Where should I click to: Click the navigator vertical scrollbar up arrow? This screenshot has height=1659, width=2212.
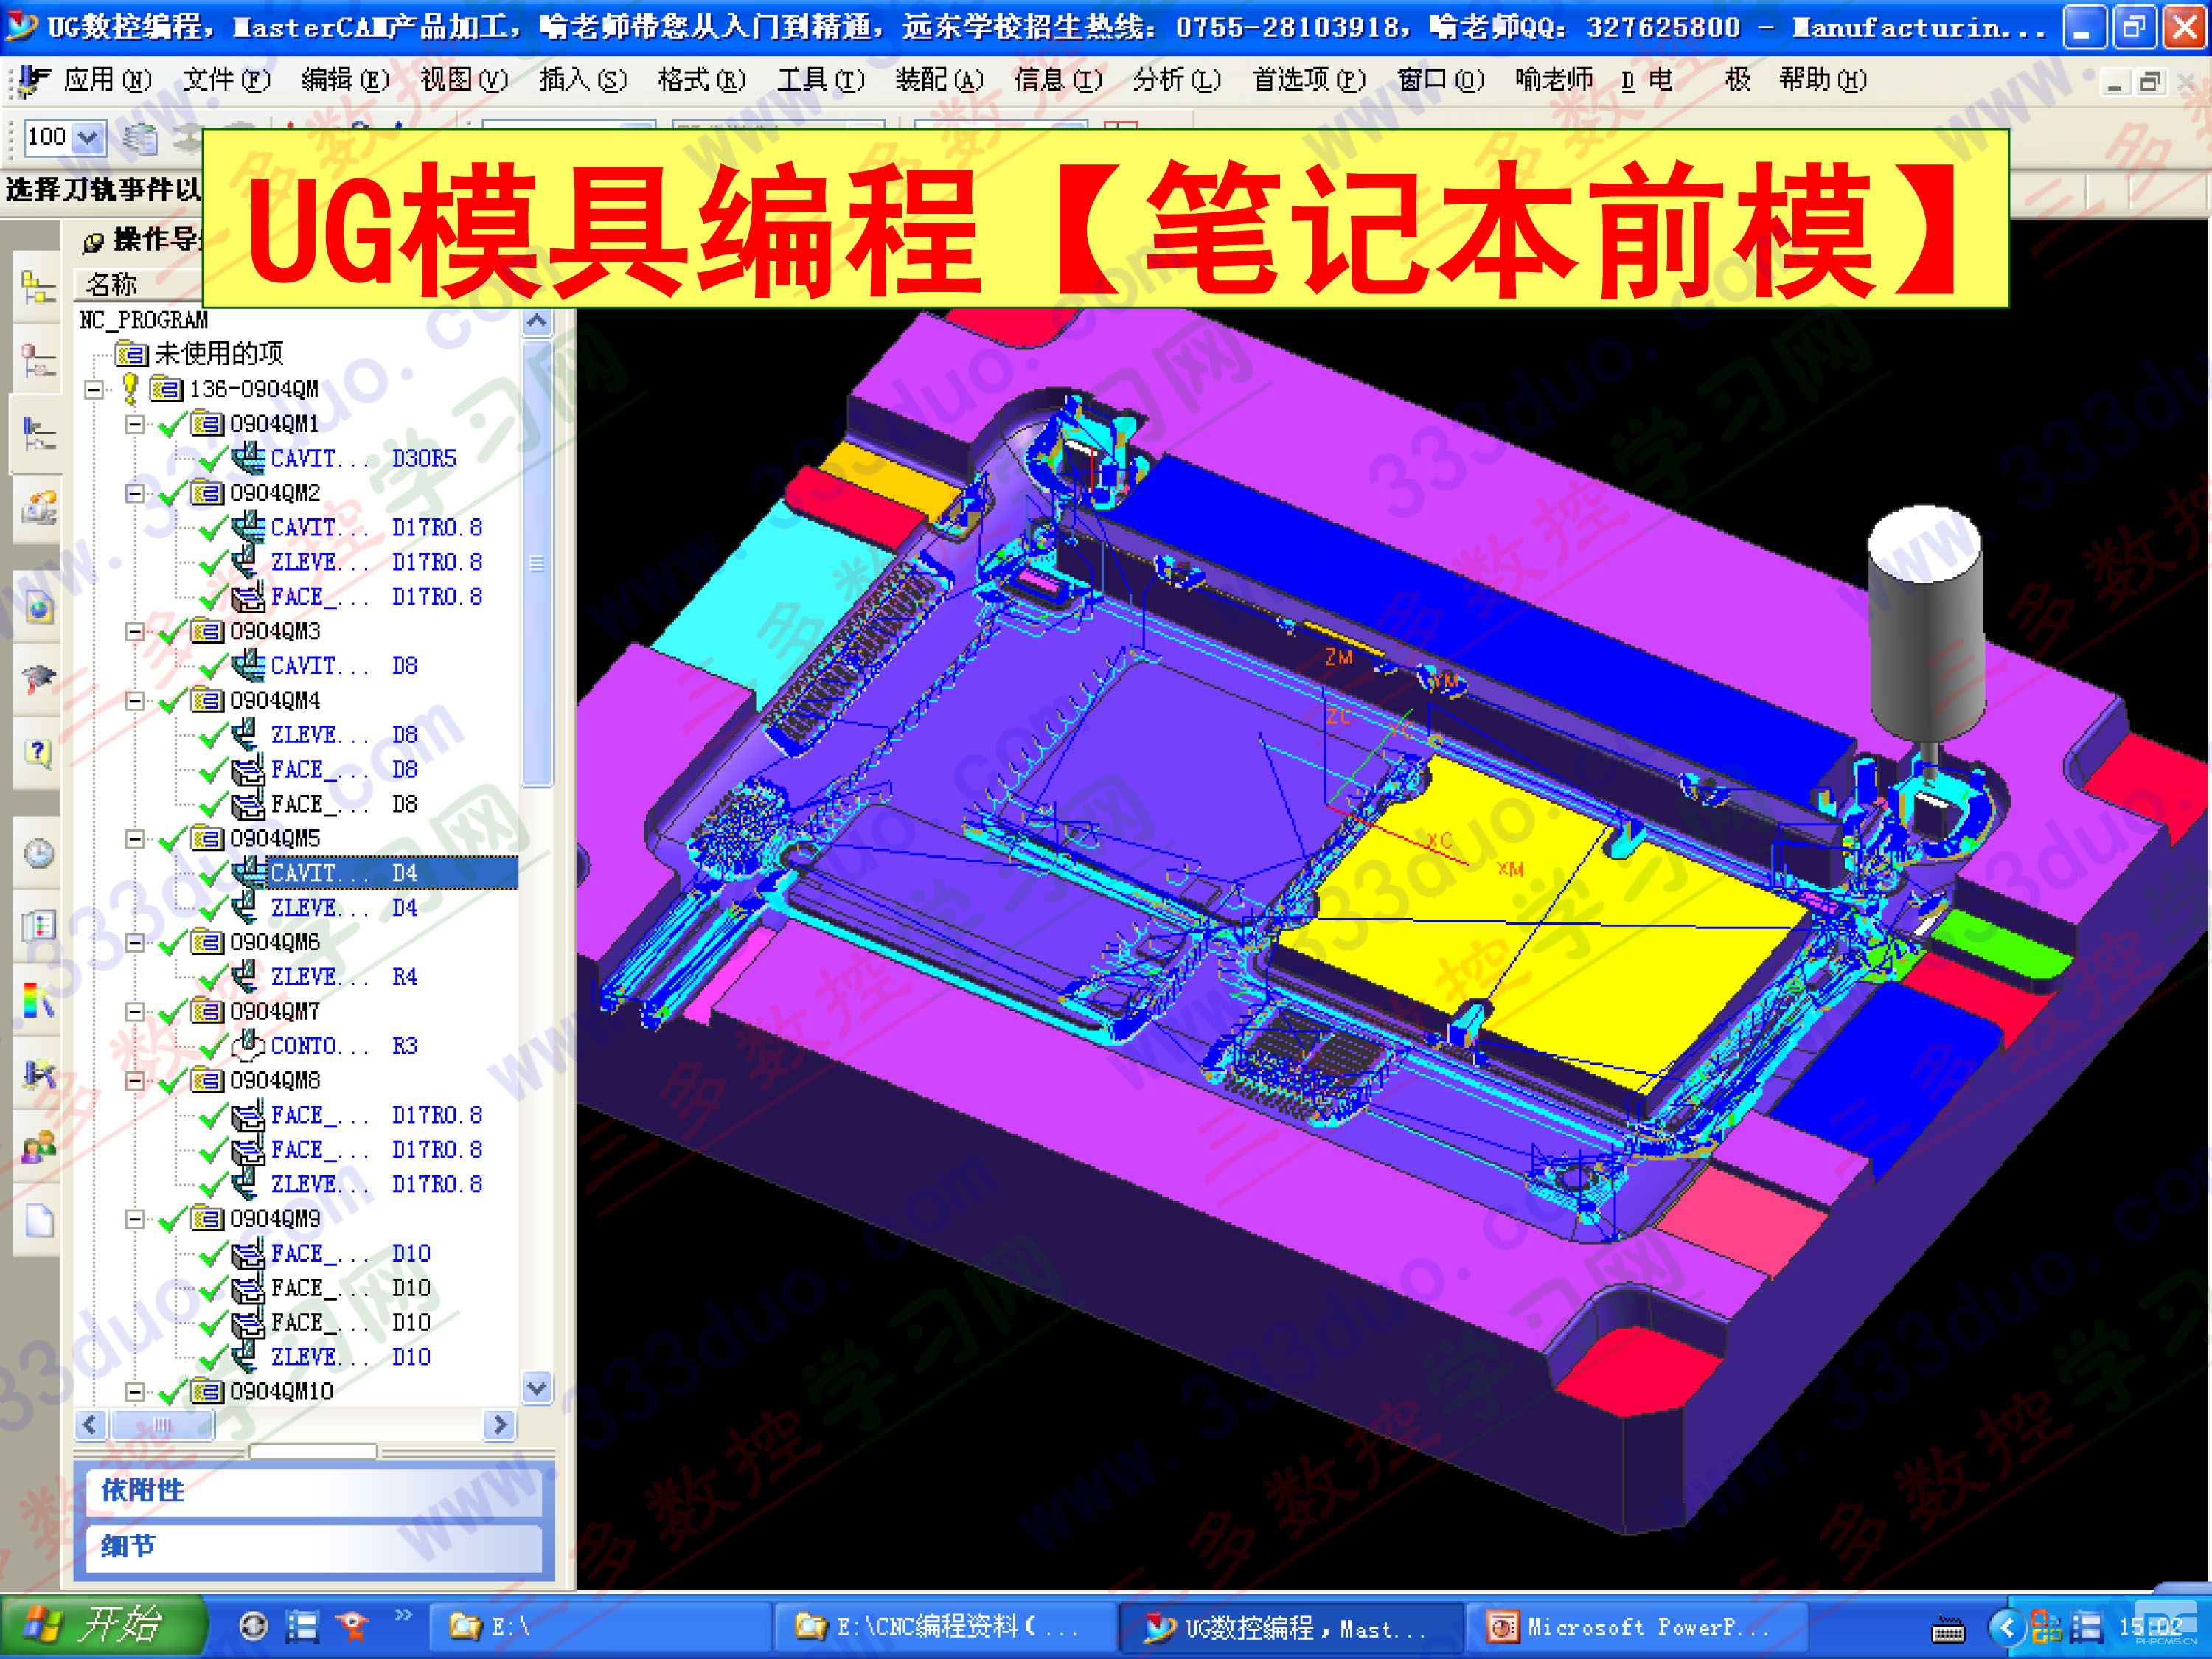[x=537, y=322]
